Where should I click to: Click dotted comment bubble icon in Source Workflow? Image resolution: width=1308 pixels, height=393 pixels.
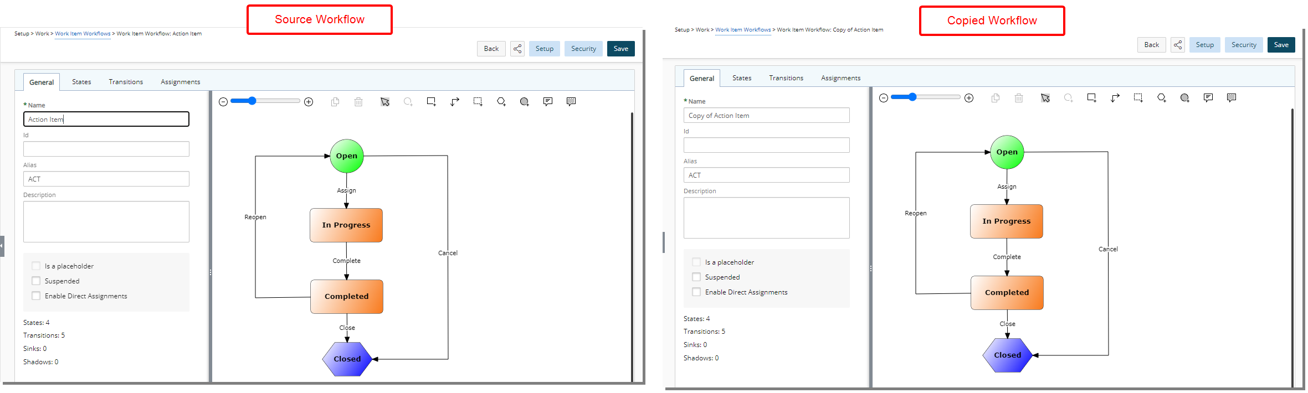click(571, 102)
